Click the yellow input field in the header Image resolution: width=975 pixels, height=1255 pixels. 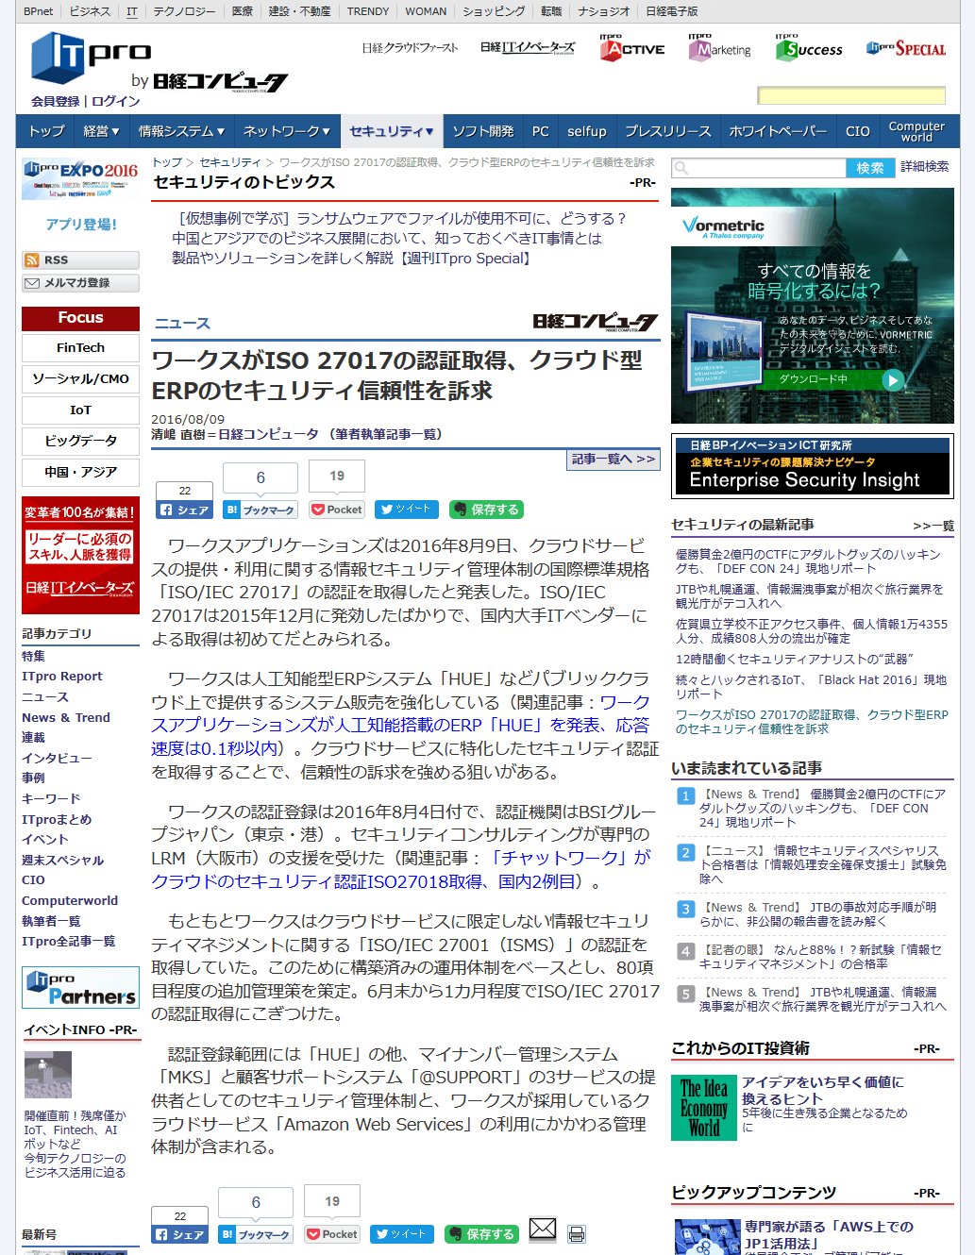(851, 95)
